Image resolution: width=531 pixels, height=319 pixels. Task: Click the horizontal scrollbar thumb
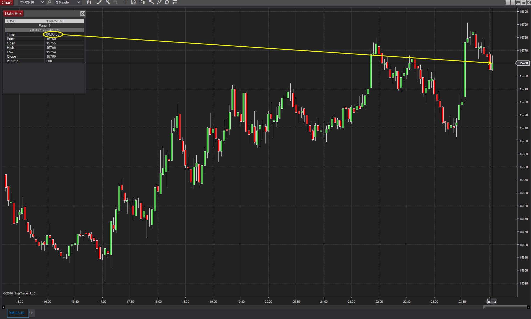point(505,307)
